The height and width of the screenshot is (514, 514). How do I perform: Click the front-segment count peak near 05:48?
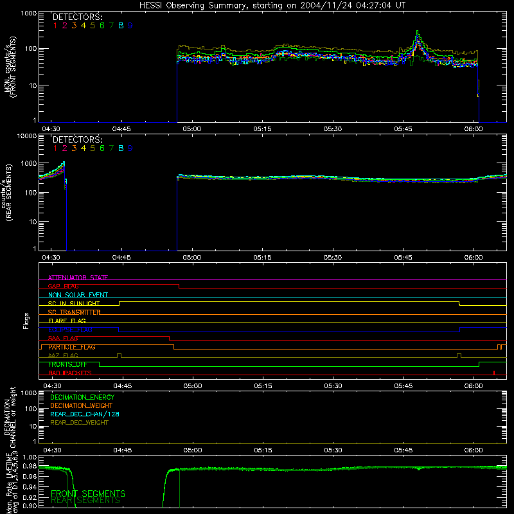(417, 31)
